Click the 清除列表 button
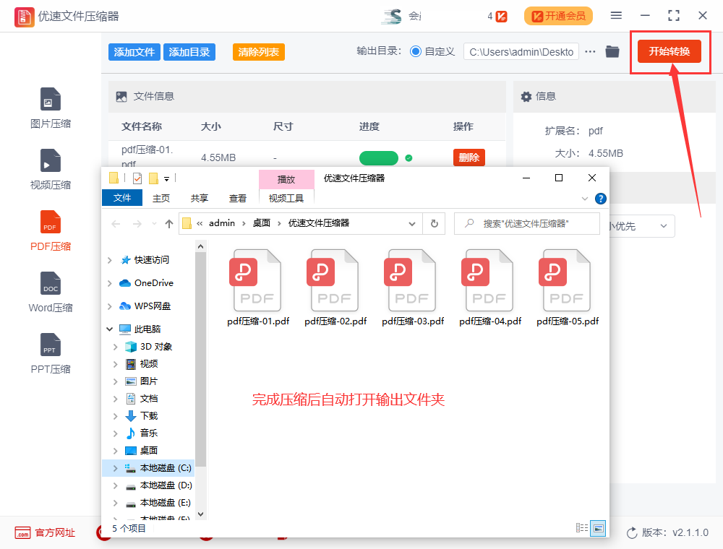The width and height of the screenshot is (723, 549). click(259, 52)
